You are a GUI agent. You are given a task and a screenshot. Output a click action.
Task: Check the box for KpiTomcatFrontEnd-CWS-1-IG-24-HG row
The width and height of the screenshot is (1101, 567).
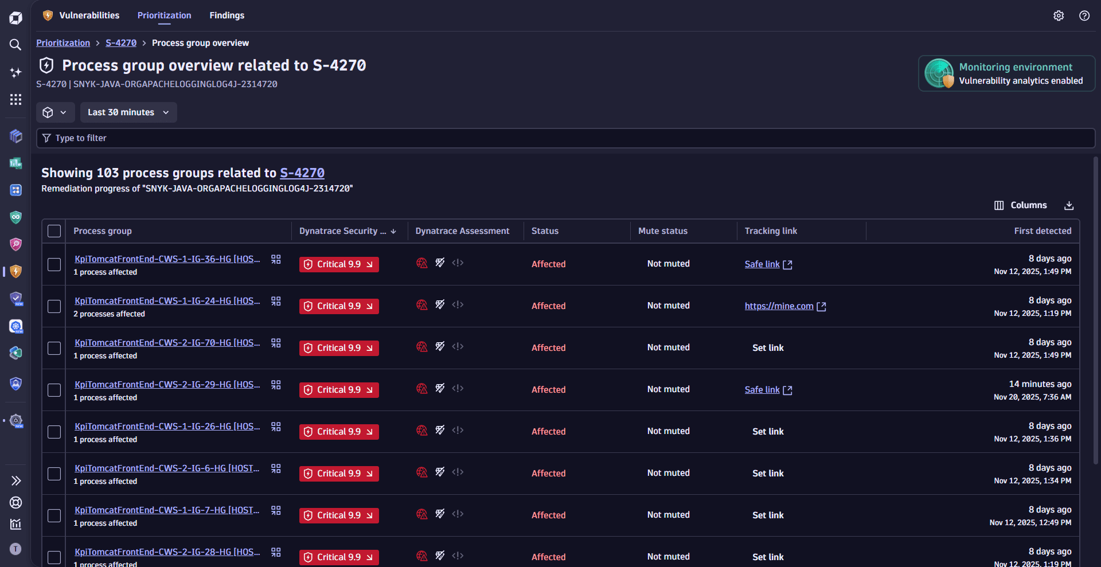click(54, 306)
